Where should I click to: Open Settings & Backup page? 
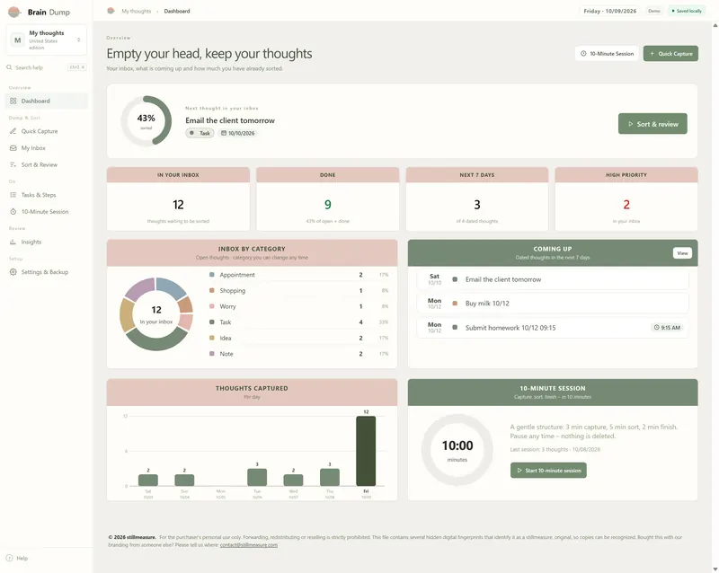tap(47, 272)
